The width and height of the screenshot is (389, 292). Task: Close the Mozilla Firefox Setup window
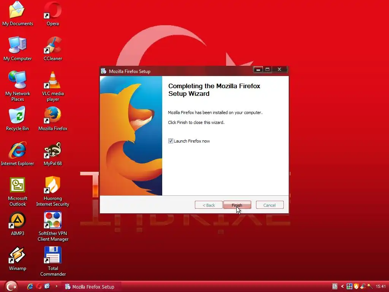(279, 69)
